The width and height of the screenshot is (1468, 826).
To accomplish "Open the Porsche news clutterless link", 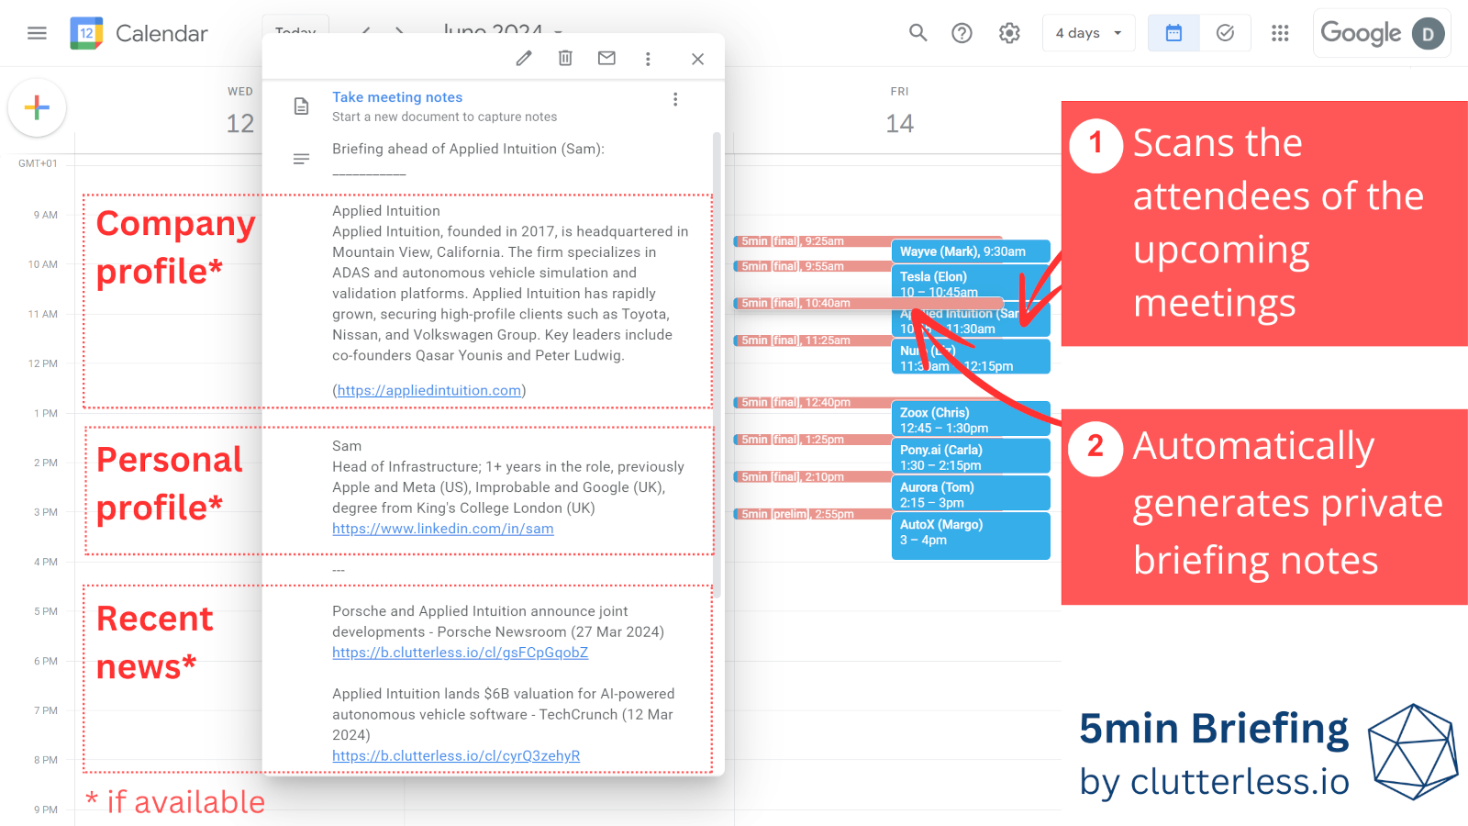I will click(461, 653).
